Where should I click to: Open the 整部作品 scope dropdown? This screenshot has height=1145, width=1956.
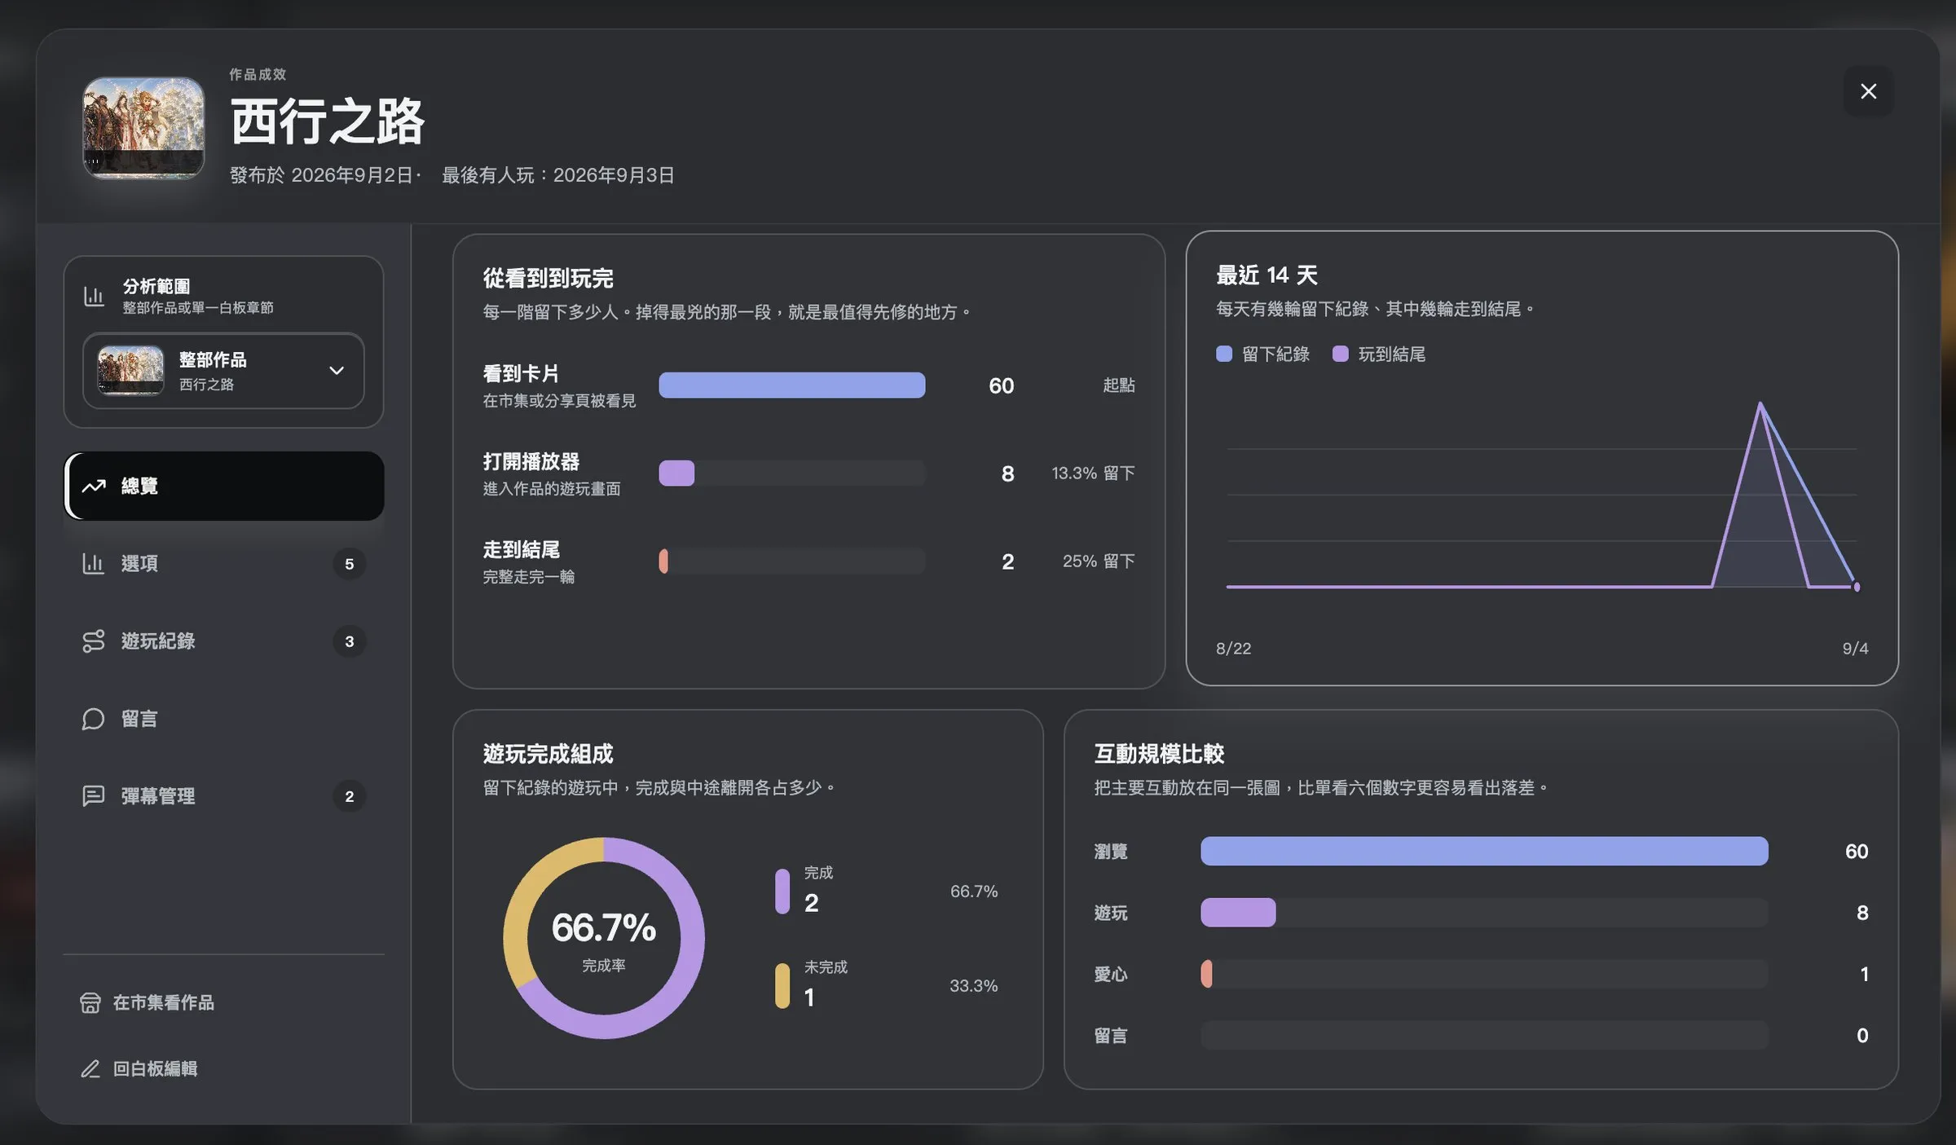point(223,371)
